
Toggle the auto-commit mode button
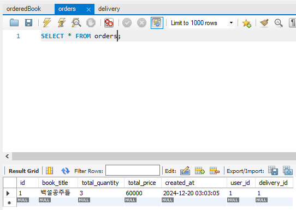point(157,23)
